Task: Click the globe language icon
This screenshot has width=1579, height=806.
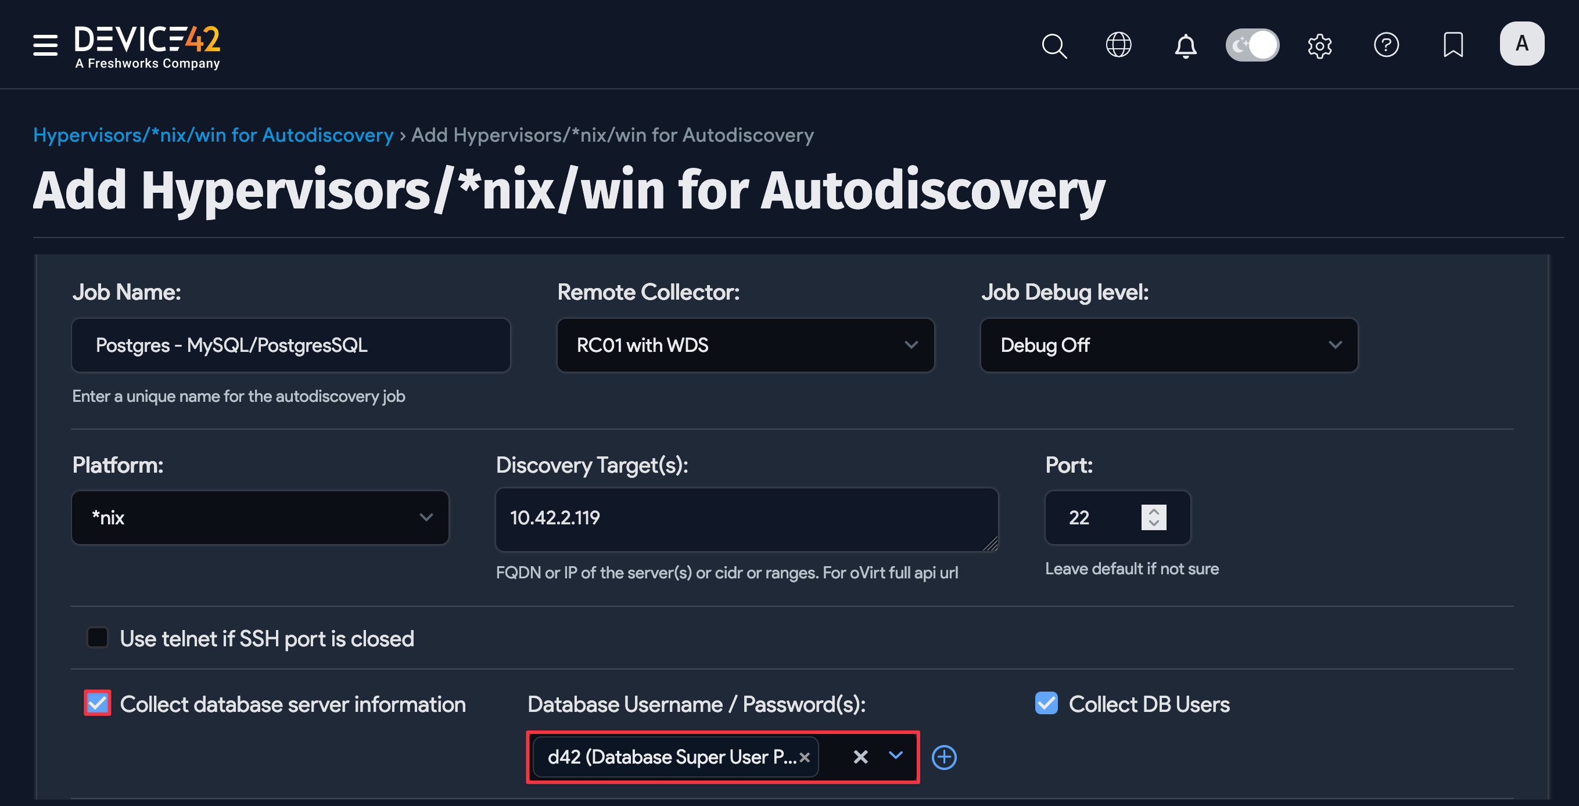Action: (x=1118, y=45)
